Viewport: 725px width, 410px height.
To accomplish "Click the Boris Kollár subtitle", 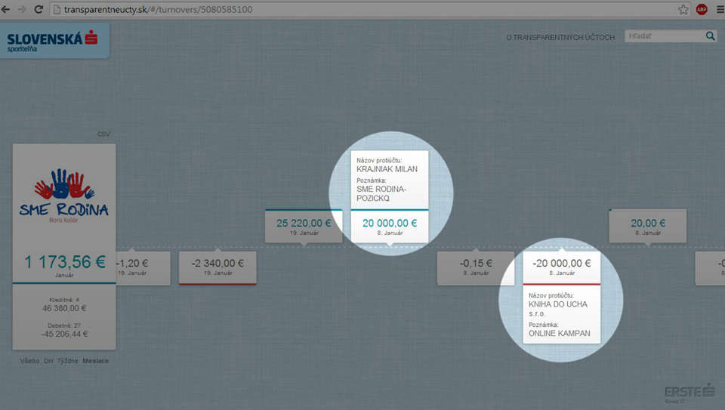I will point(63,220).
